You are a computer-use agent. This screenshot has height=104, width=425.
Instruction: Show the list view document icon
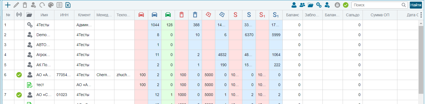click(x=59, y=5)
